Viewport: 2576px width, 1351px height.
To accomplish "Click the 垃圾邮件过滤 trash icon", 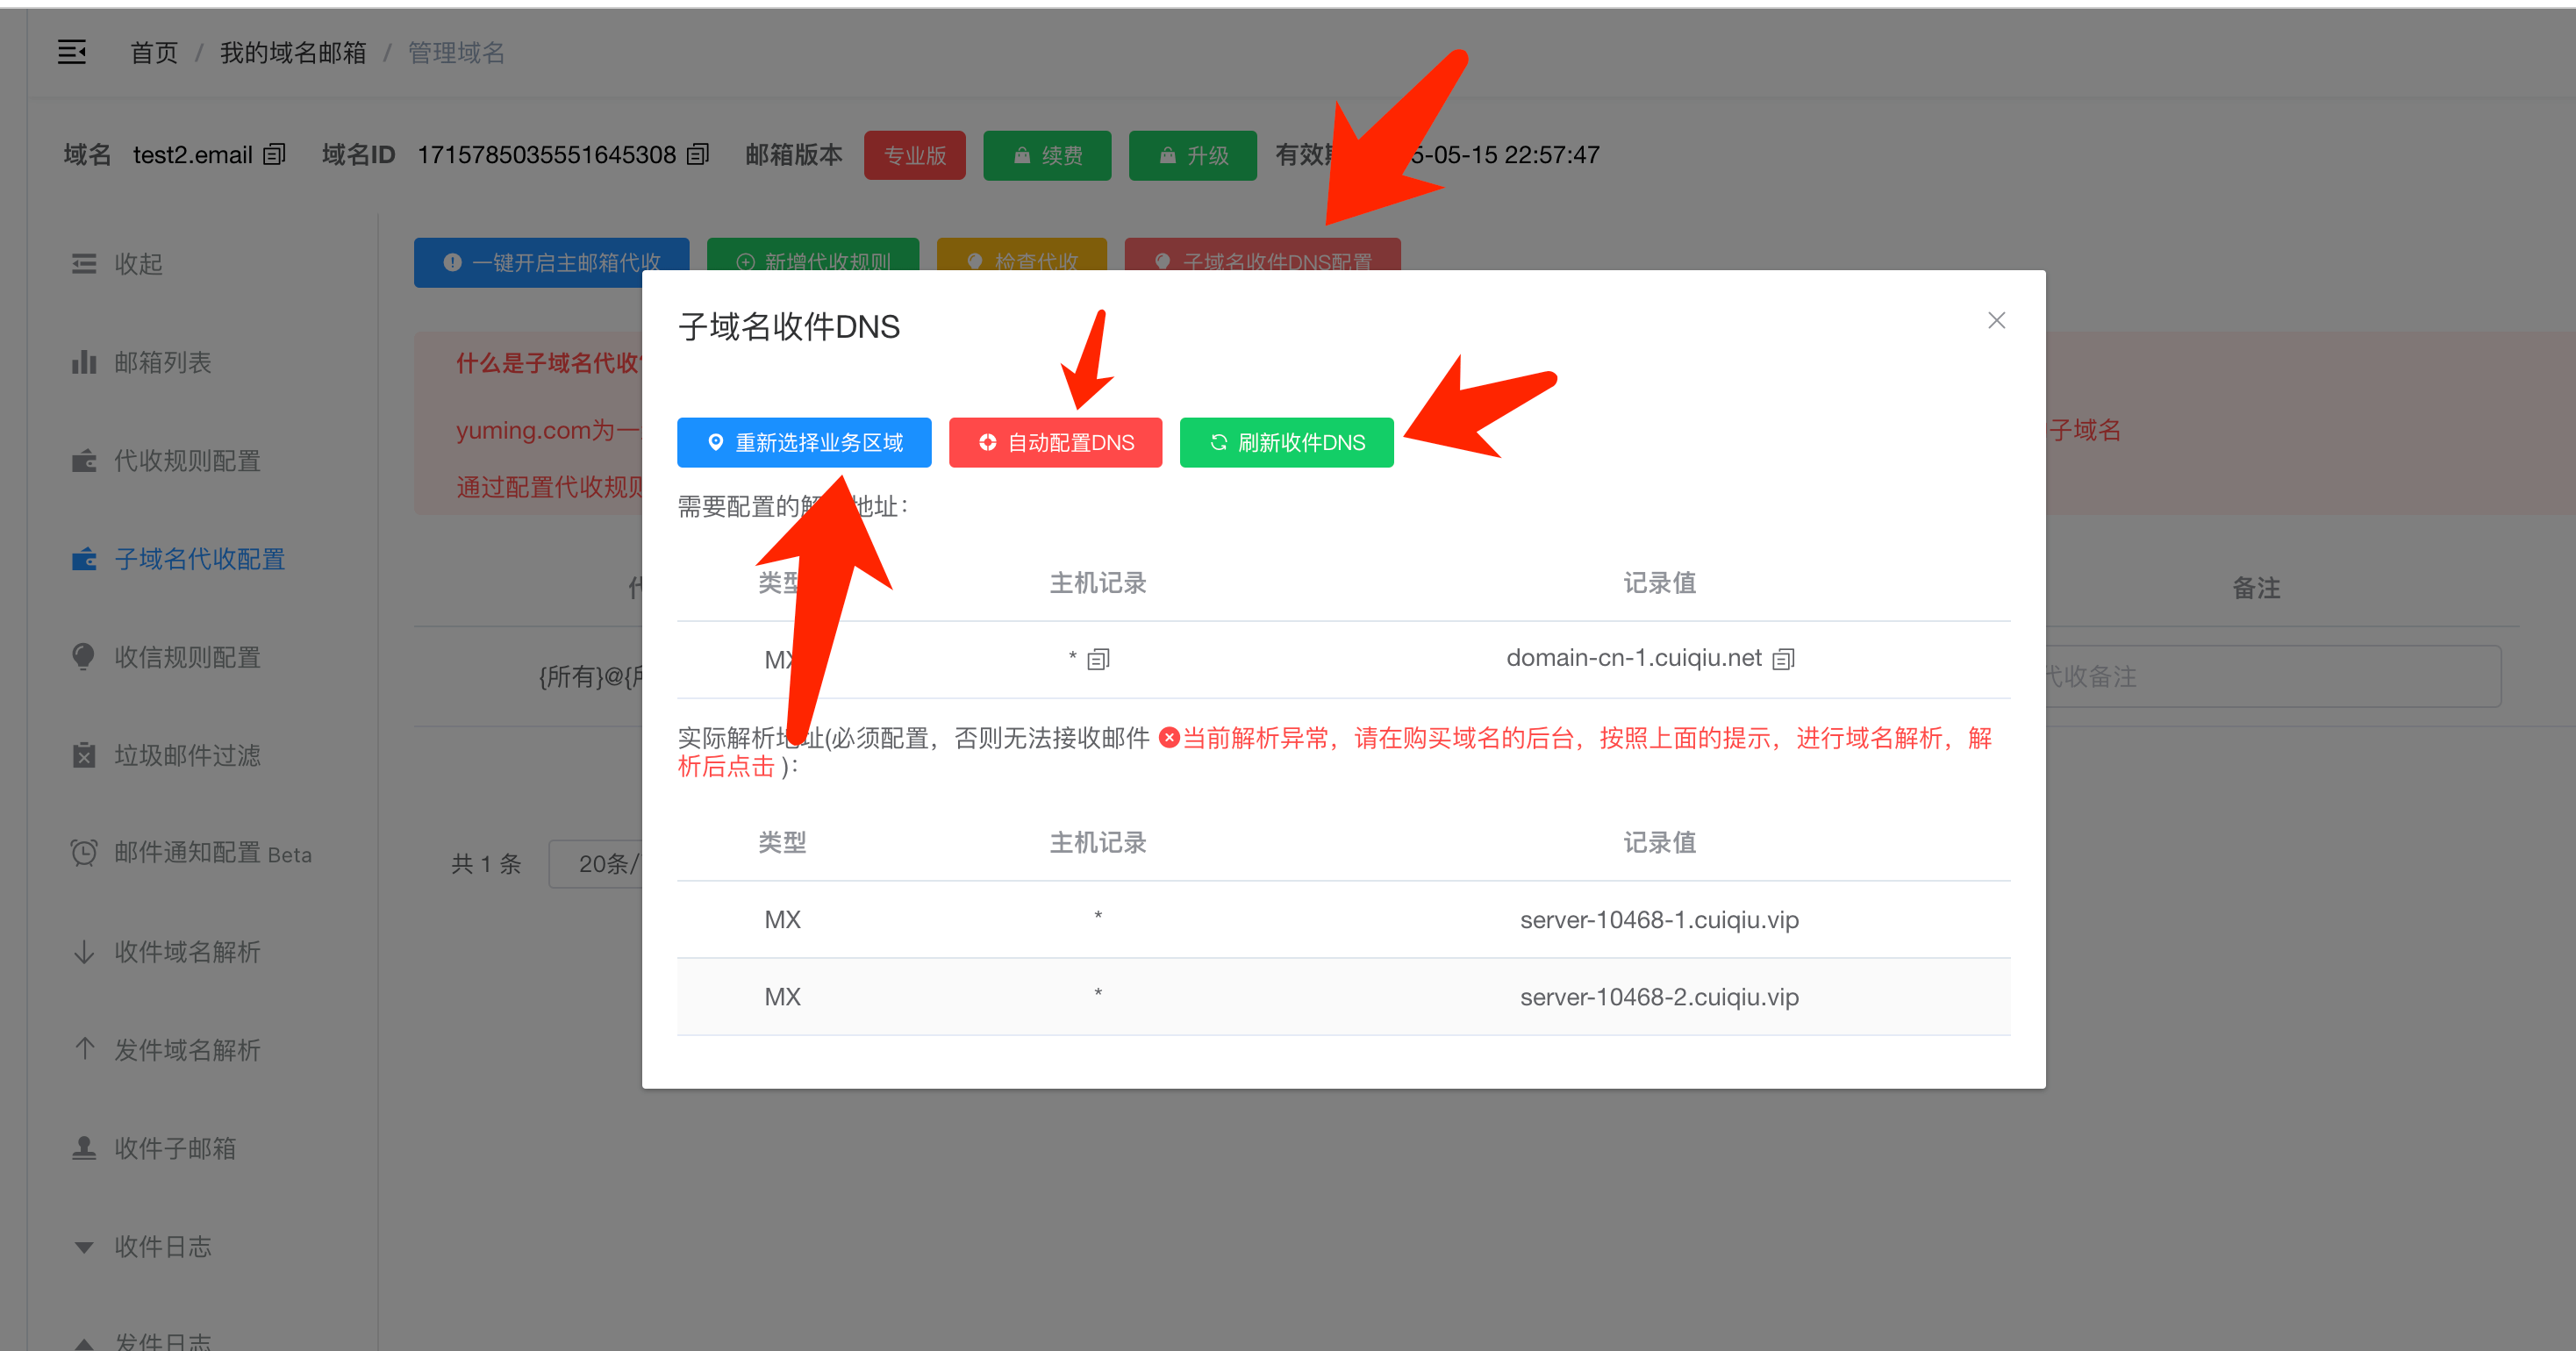I will [x=84, y=755].
